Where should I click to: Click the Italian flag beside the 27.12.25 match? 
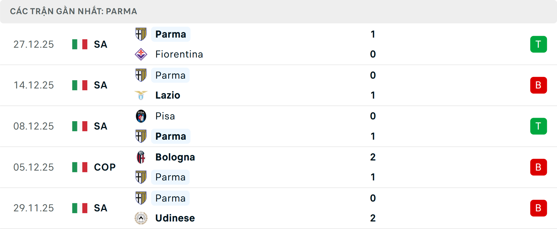point(79,44)
